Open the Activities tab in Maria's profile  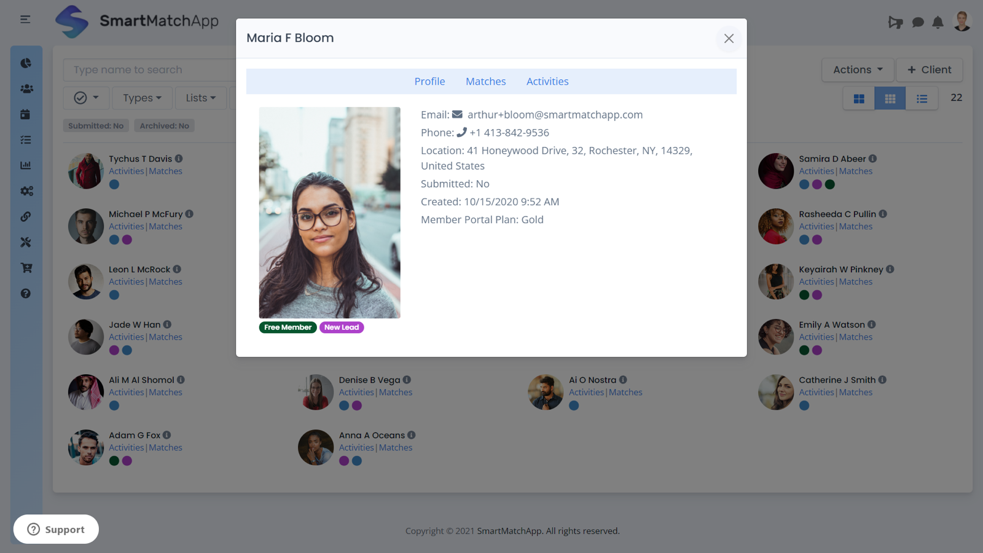[x=547, y=81]
